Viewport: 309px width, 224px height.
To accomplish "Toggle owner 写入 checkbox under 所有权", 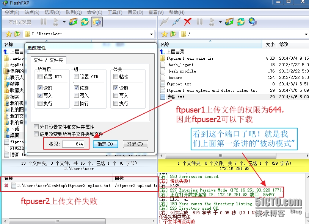I will coord(40,96).
